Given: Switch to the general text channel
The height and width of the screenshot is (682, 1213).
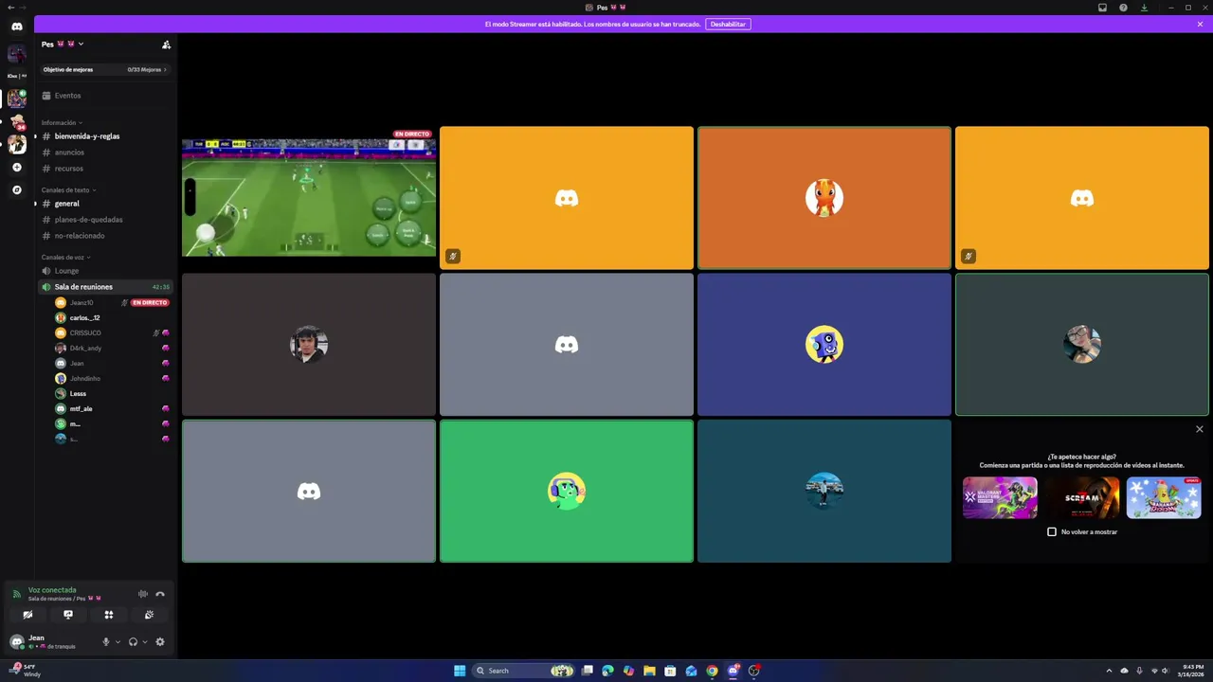Looking at the screenshot, I should [104, 204].
